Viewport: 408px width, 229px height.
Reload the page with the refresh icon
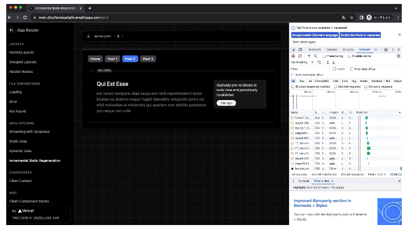tap(25, 18)
